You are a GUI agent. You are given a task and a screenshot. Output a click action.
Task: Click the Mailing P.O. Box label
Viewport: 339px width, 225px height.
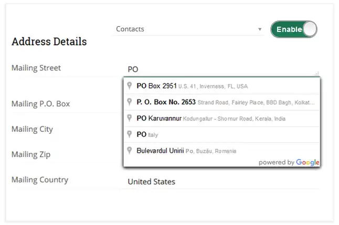coord(40,104)
